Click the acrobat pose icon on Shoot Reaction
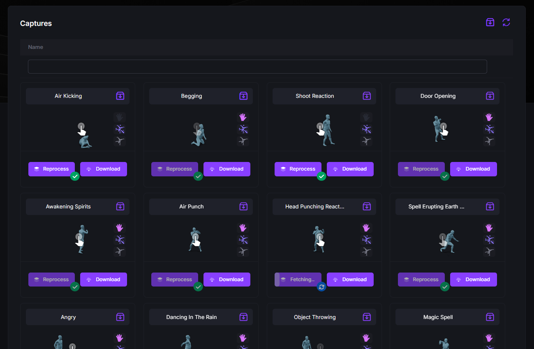534x349 pixels. coord(366,141)
